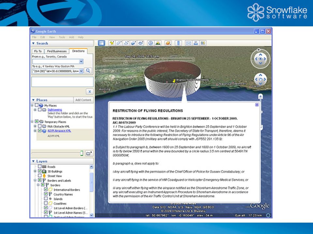Open the To address dropdown
313x234 pixels.
point(81,71)
